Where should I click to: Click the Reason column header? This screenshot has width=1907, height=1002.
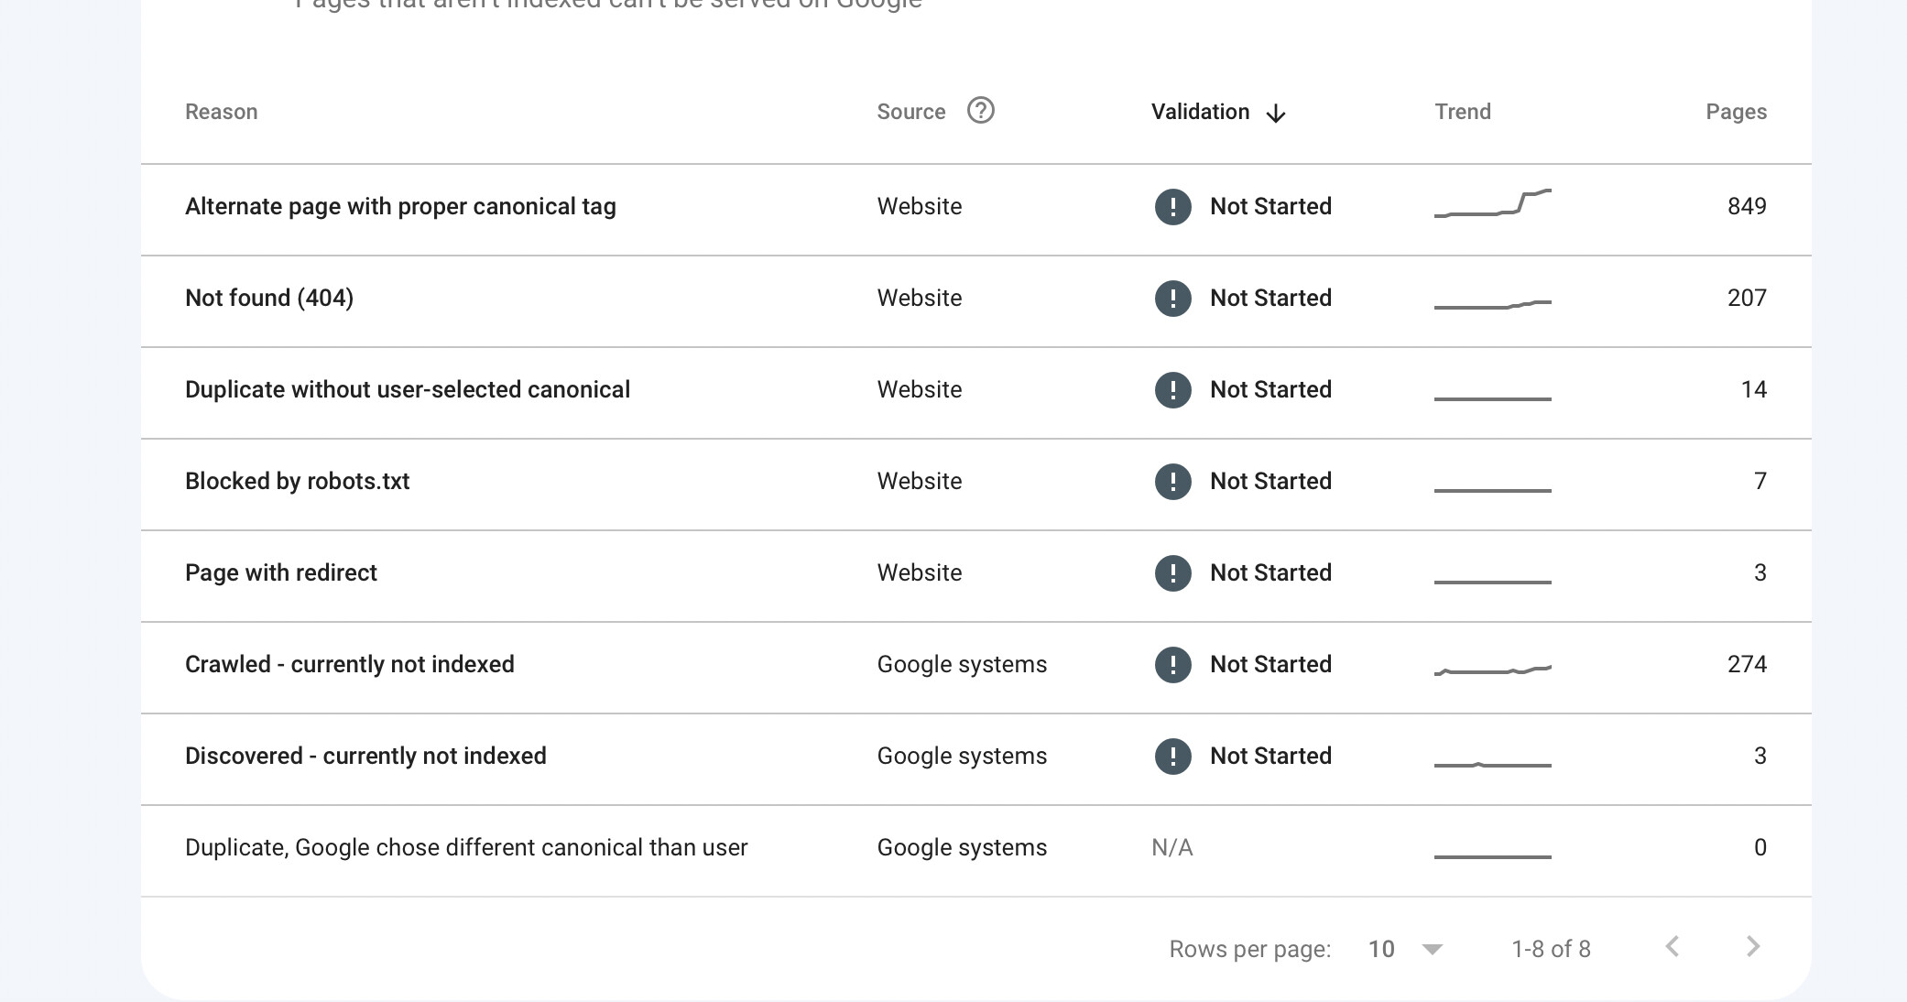click(221, 112)
